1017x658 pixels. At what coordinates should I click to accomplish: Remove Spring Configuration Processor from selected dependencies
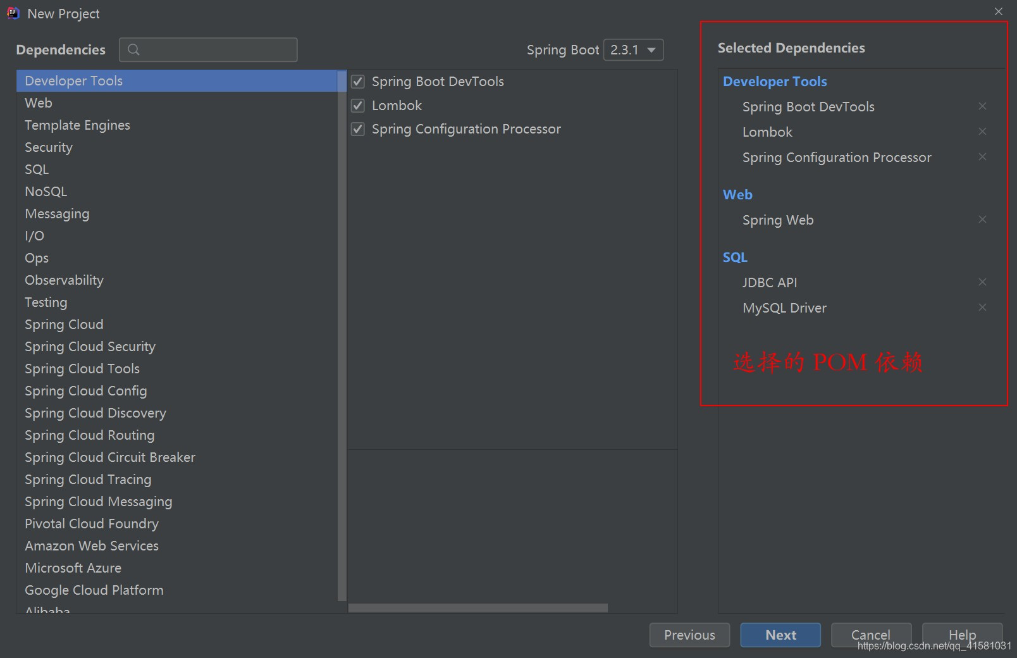(982, 157)
